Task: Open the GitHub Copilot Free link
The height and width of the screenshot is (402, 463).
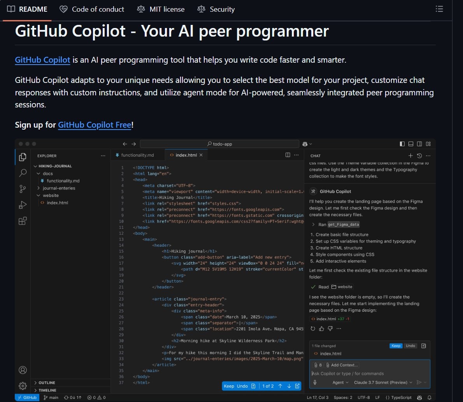Action: click(95, 125)
